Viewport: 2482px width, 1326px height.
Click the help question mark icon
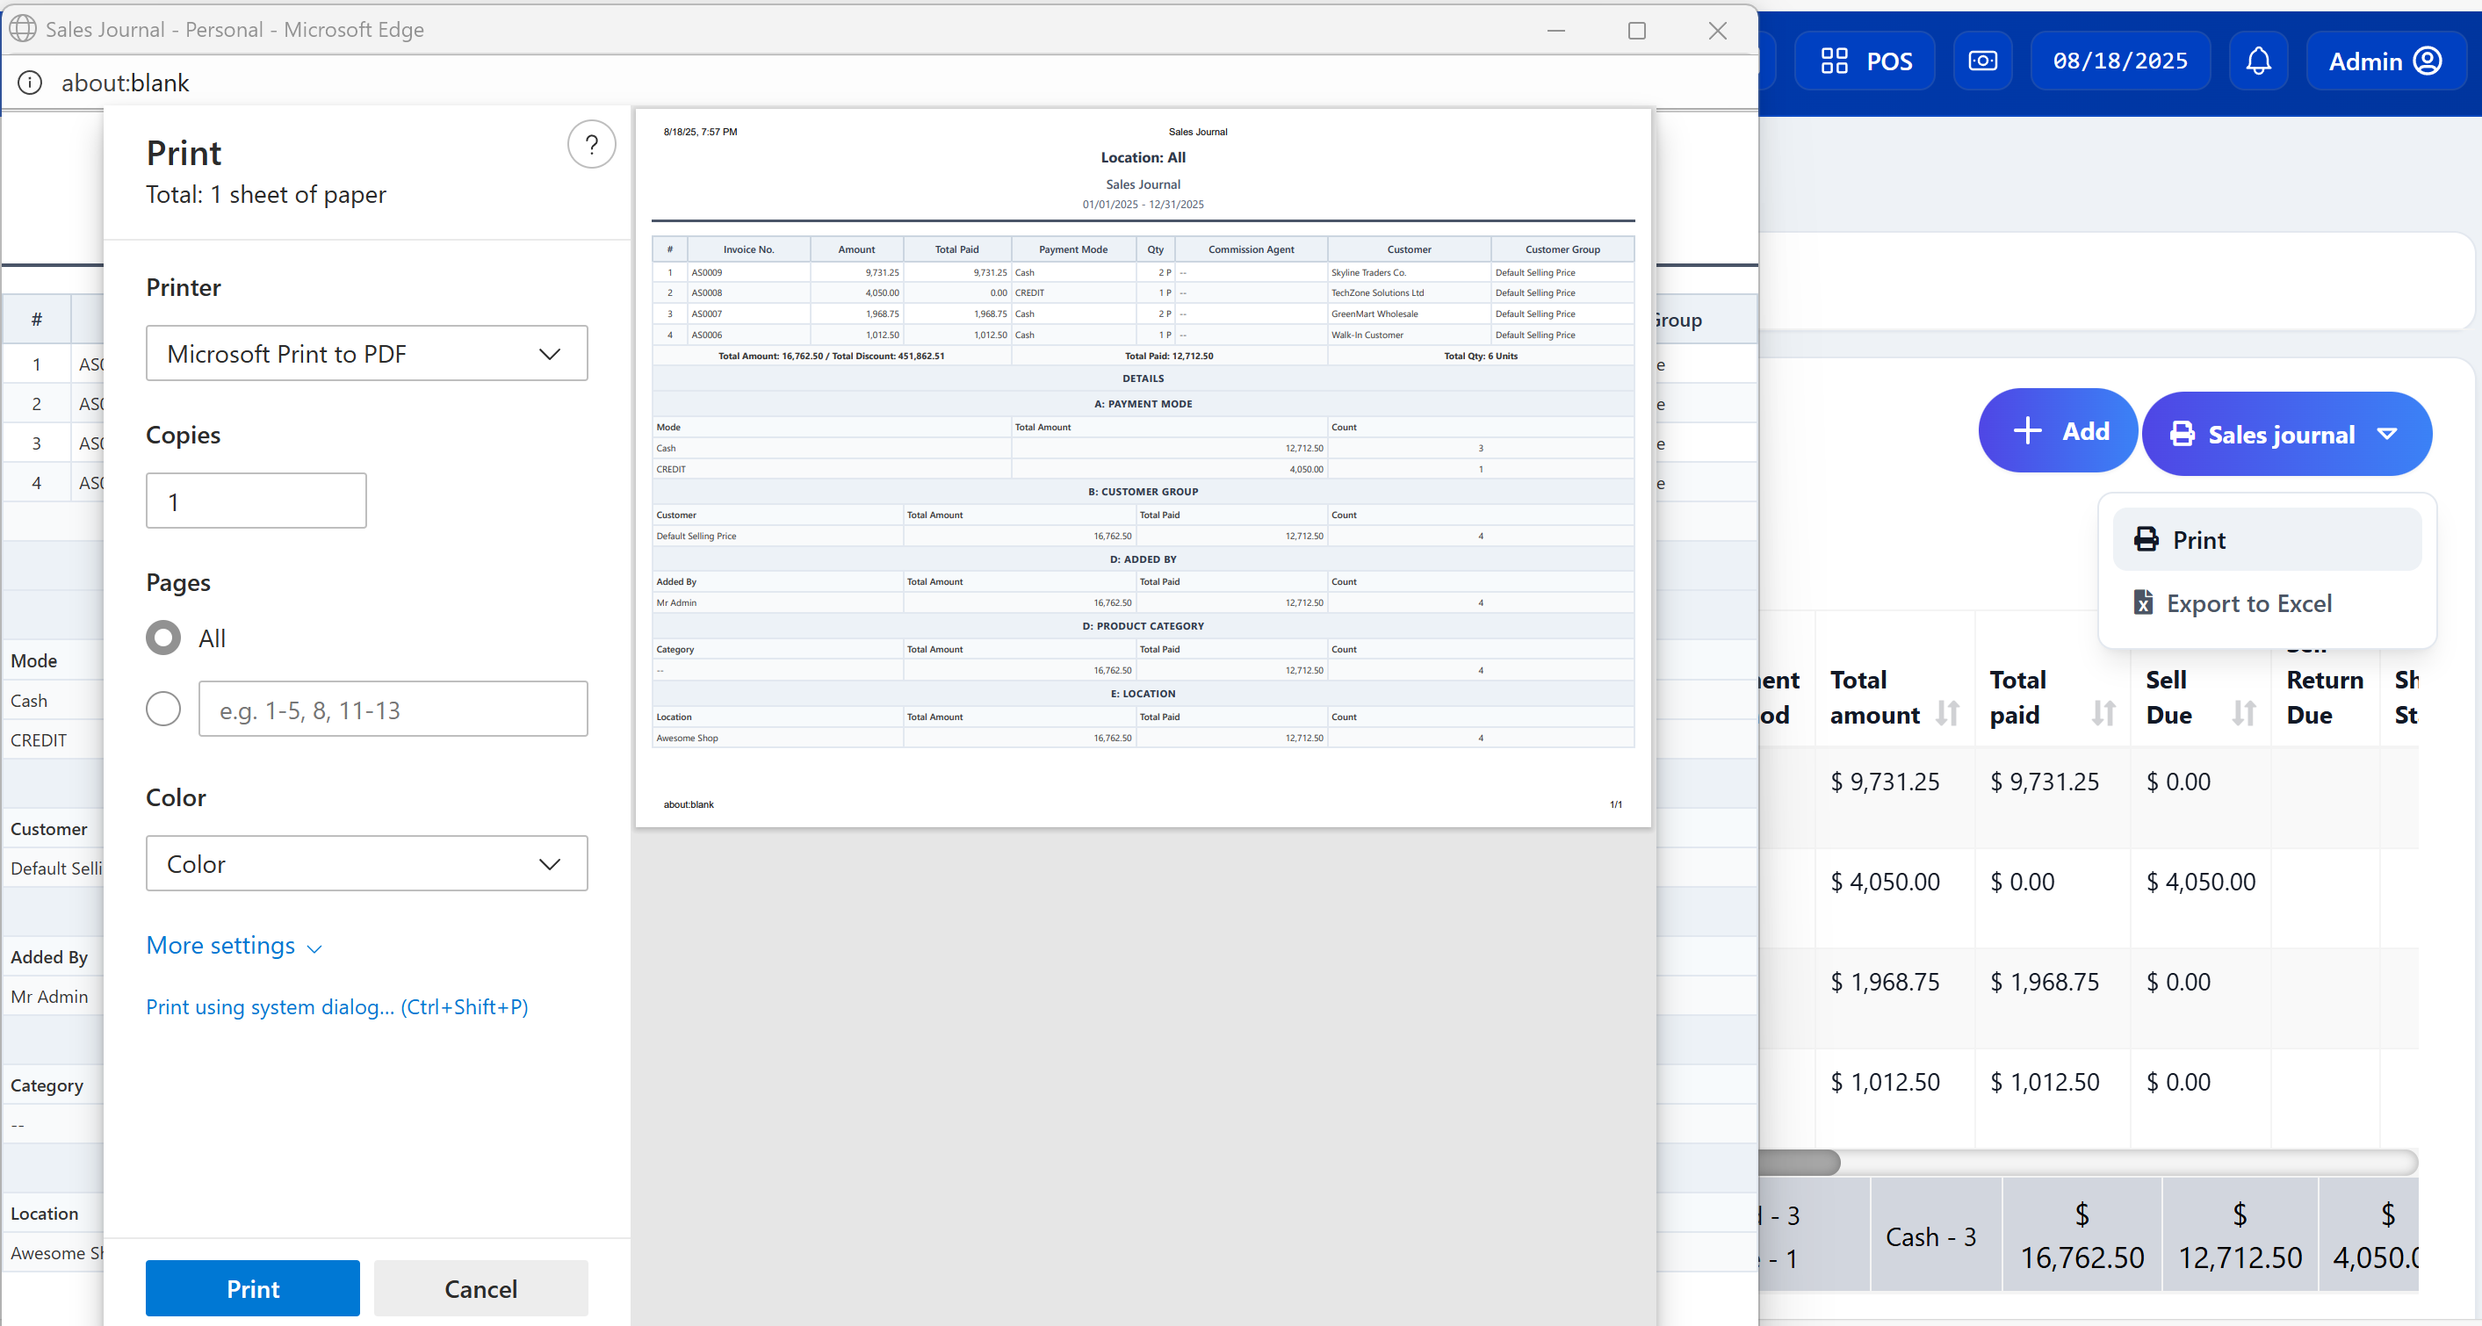tap(590, 145)
